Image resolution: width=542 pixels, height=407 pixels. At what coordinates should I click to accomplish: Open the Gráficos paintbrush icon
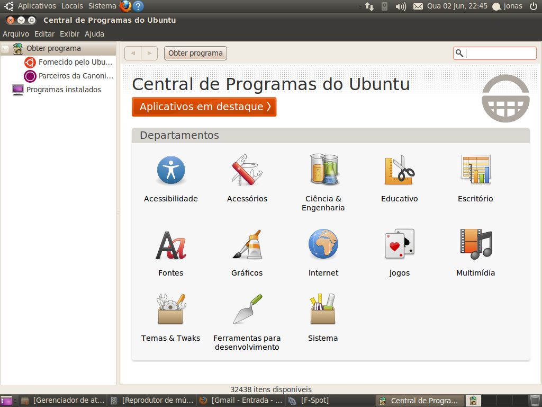pyautogui.click(x=247, y=244)
